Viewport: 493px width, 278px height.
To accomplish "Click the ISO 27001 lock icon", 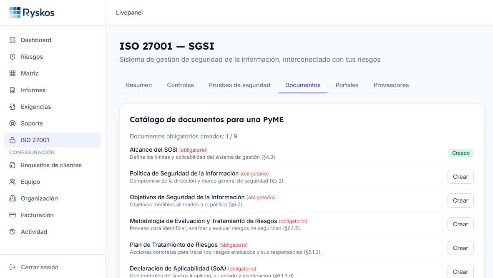I will tap(13, 140).
